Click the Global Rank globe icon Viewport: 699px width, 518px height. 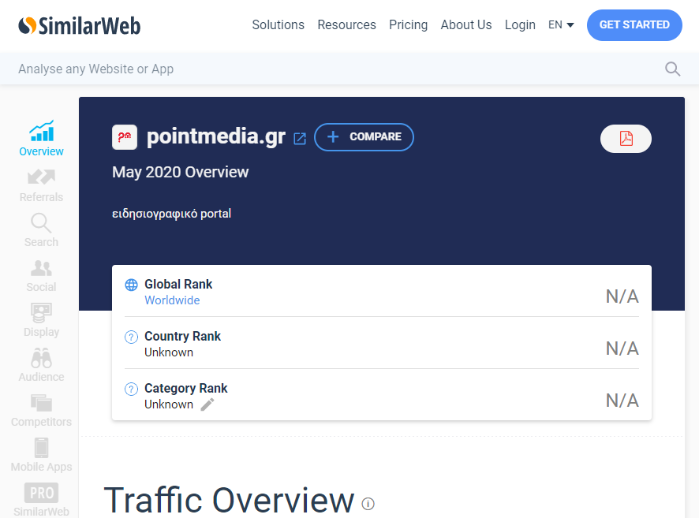[131, 285]
